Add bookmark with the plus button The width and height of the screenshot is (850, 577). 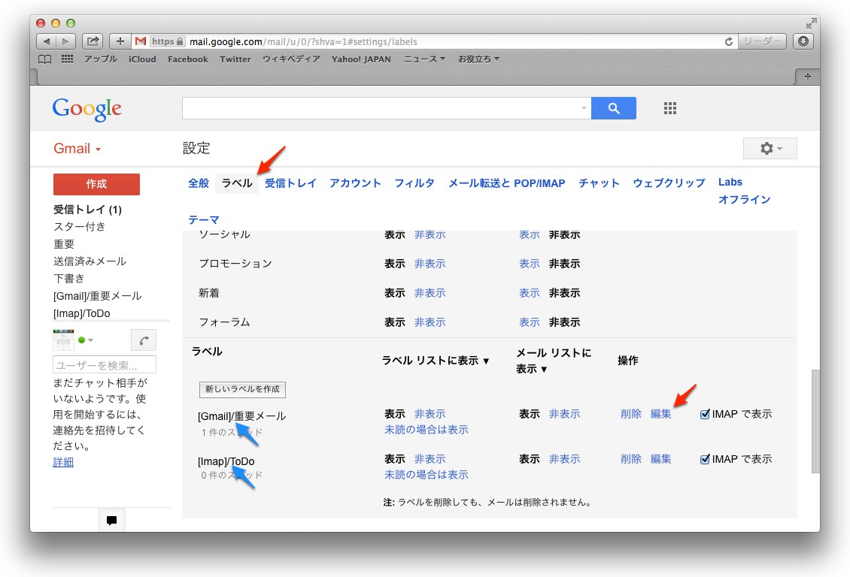tap(120, 41)
